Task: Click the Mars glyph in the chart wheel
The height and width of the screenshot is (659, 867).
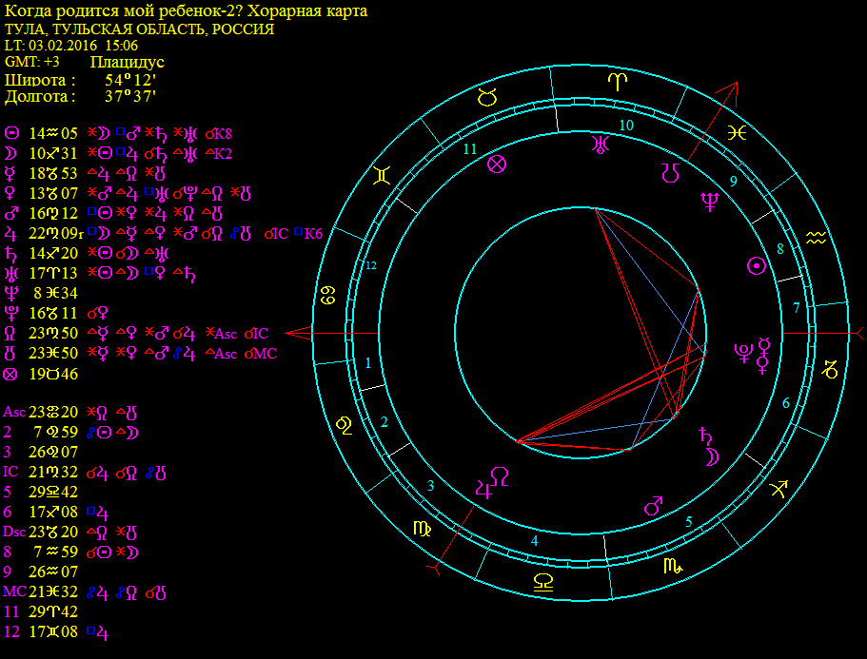Action: coord(654,506)
